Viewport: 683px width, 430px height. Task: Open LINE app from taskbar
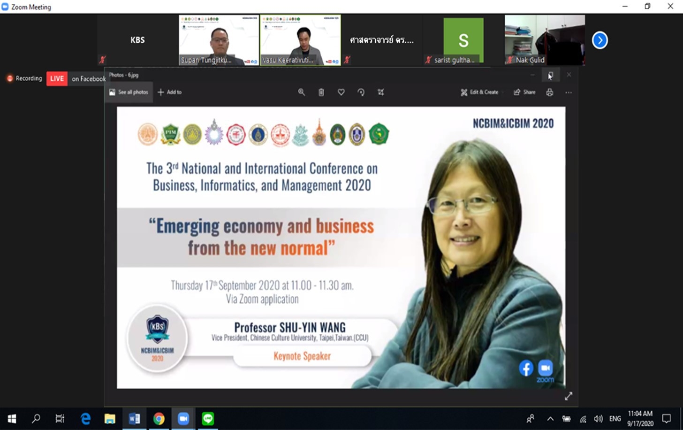(208, 418)
